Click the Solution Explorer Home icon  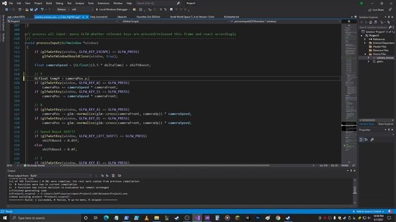tap(371, 22)
